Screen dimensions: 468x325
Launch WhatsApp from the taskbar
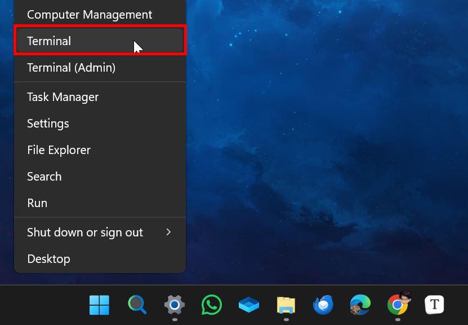(212, 305)
